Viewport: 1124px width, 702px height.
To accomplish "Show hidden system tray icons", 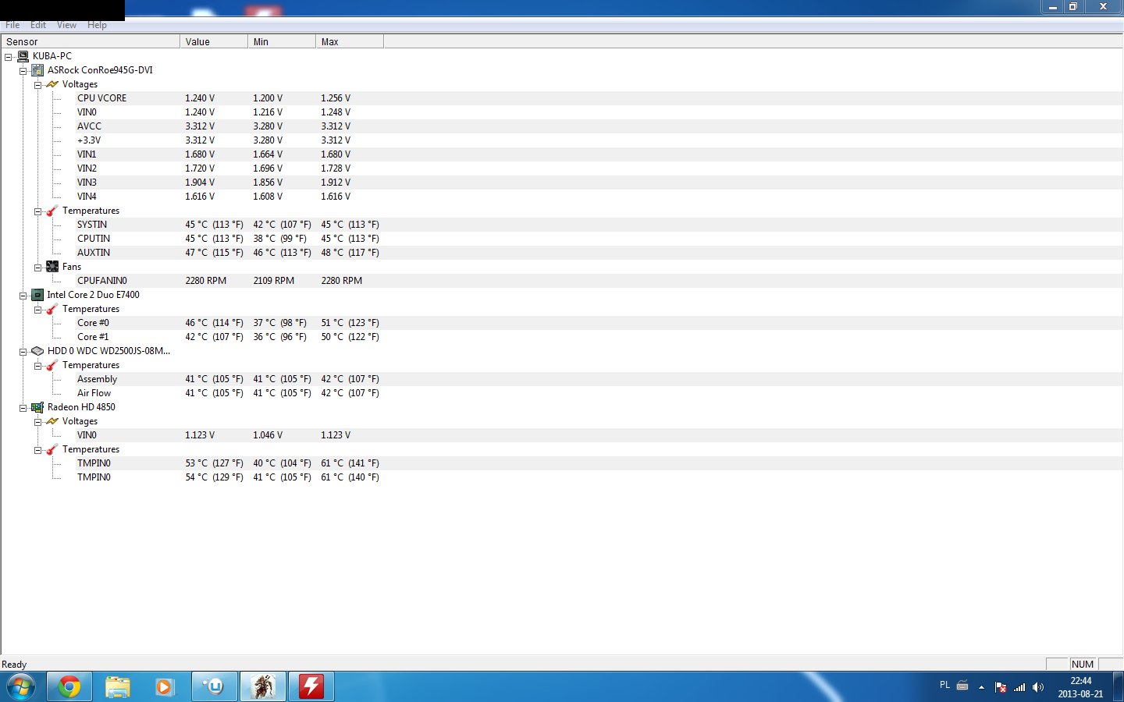I will [981, 687].
